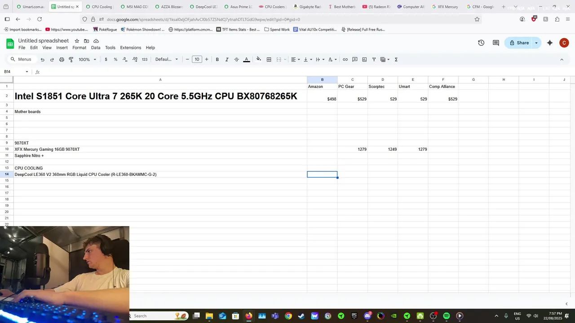Decrease font size with minus button
This screenshot has width=575, height=323.
pos(187,60)
